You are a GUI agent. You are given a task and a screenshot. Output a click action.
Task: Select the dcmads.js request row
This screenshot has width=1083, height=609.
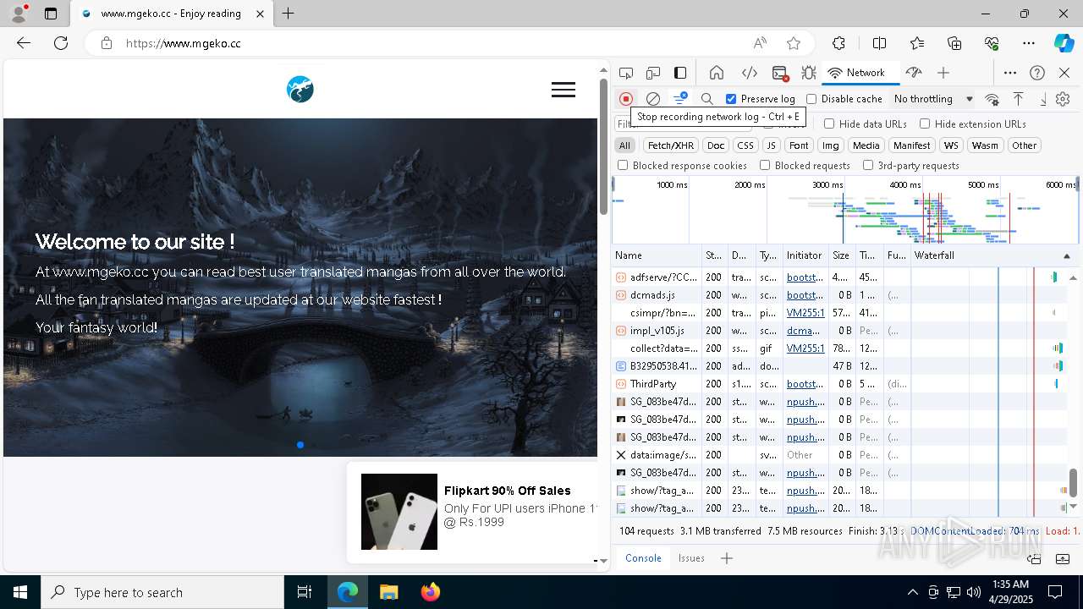tap(839, 295)
